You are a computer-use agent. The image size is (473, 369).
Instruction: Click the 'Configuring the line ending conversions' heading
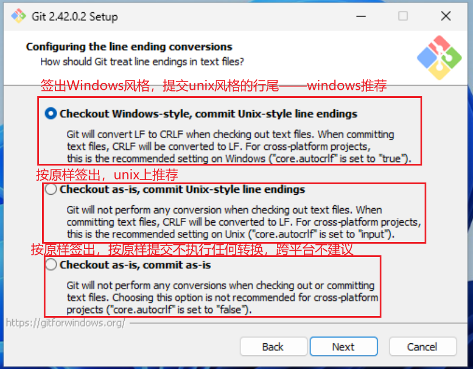click(129, 47)
